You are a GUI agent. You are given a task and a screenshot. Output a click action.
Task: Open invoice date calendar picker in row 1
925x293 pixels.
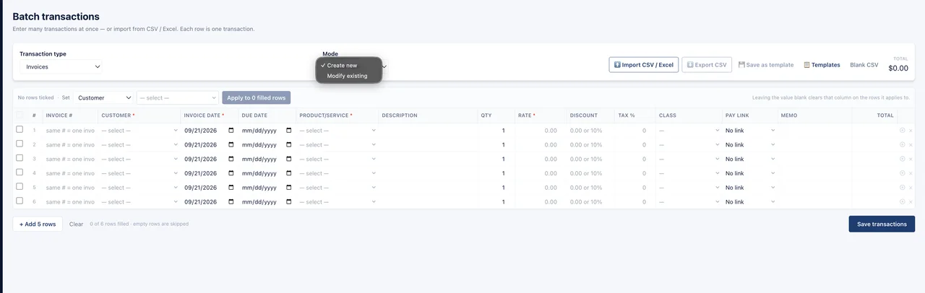point(231,131)
